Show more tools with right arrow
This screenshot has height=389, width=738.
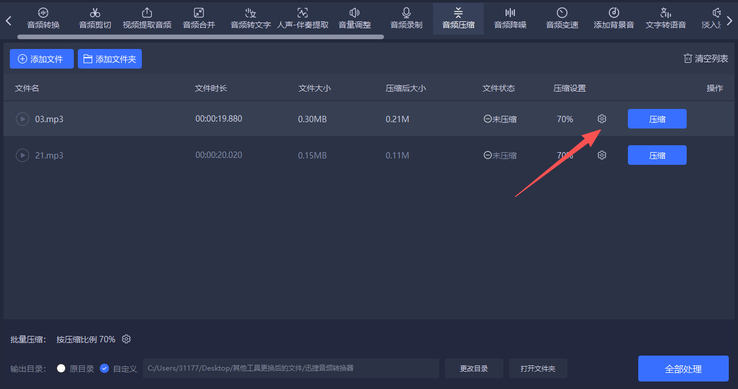[x=729, y=21]
